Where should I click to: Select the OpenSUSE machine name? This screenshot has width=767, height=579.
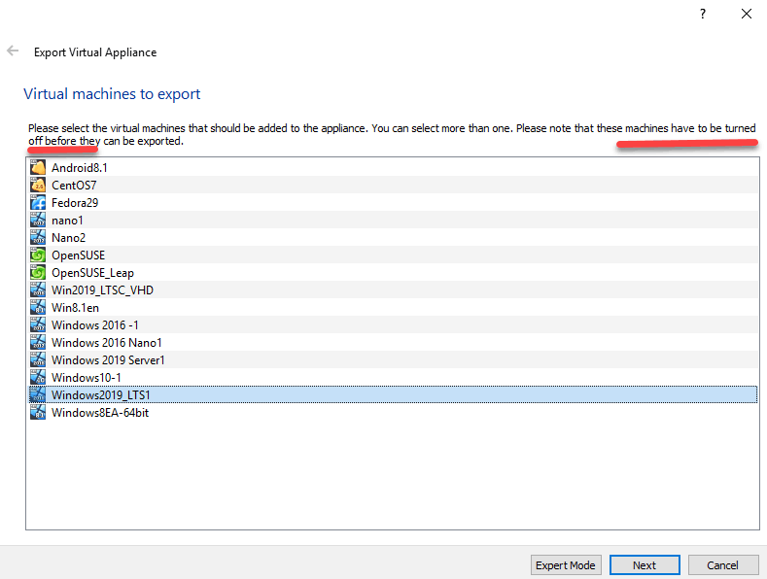[x=79, y=255]
